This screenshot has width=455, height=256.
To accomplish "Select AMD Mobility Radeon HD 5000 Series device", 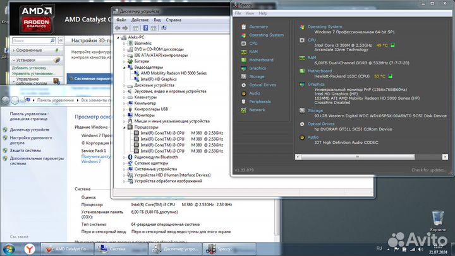I will 174,73.
